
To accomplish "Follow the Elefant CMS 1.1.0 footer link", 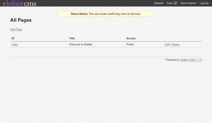I will coord(191,60).
